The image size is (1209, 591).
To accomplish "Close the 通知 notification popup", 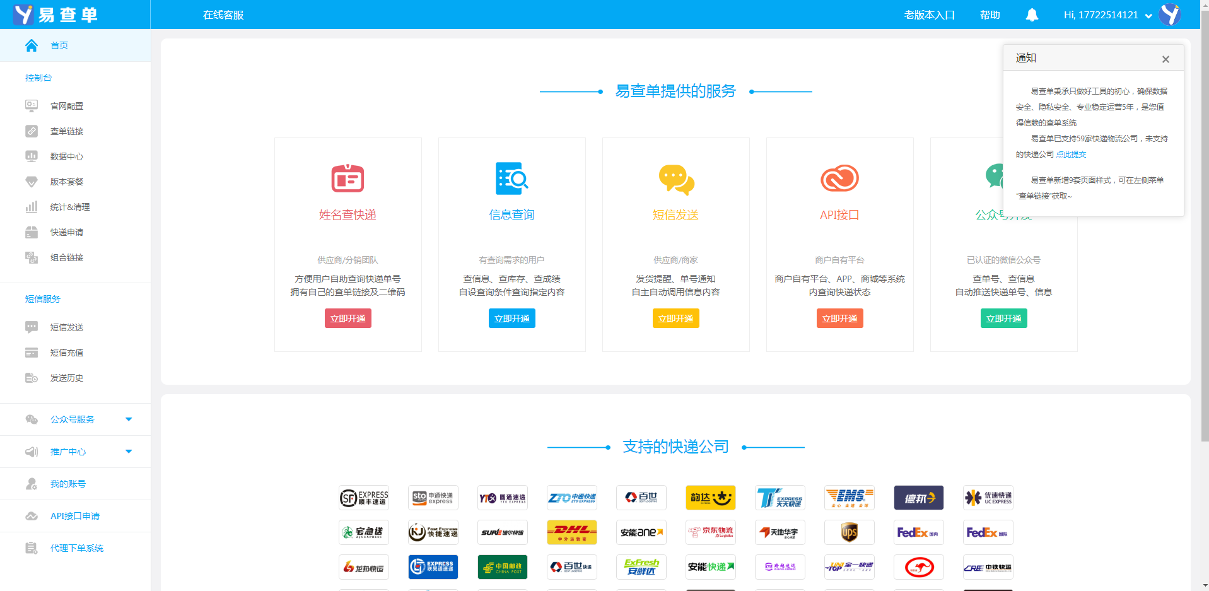I will tap(1165, 59).
